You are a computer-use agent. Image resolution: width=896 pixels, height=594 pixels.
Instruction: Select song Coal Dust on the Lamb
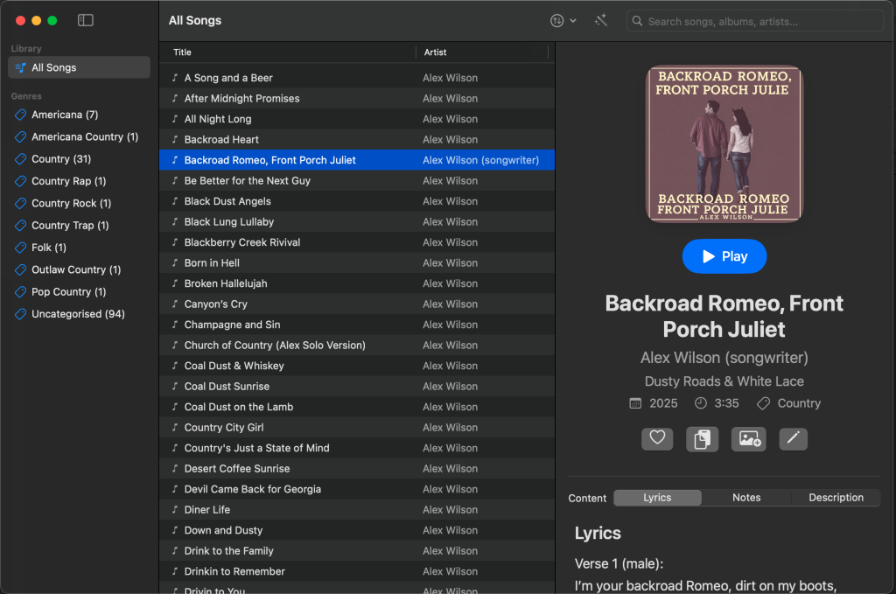(357, 407)
